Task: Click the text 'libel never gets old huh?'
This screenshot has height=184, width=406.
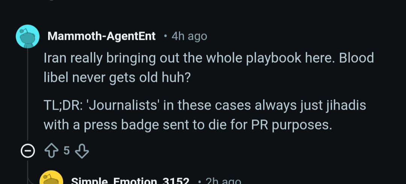Action: point(117,78)
